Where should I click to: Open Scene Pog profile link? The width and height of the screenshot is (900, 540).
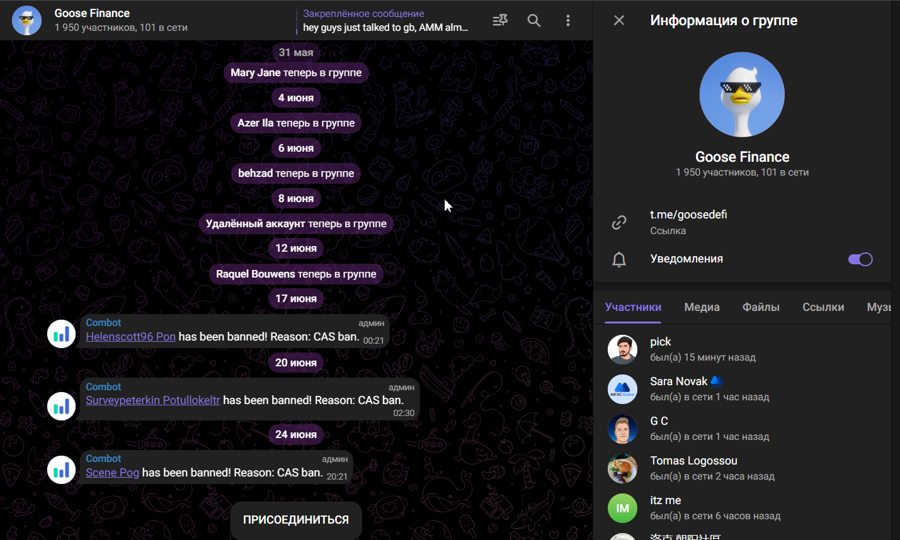112,473
